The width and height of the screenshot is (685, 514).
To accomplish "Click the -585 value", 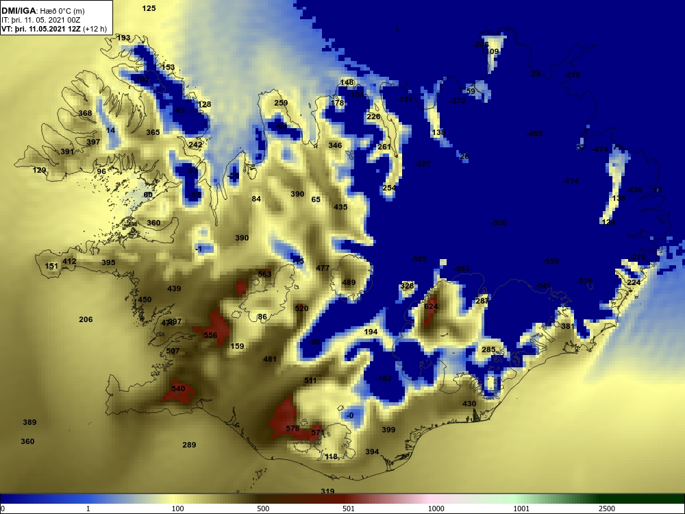I will [419, 259].
